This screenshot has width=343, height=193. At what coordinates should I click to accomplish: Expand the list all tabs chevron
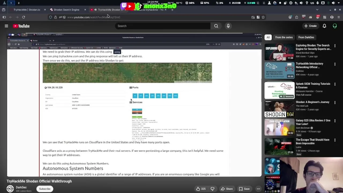317,10
